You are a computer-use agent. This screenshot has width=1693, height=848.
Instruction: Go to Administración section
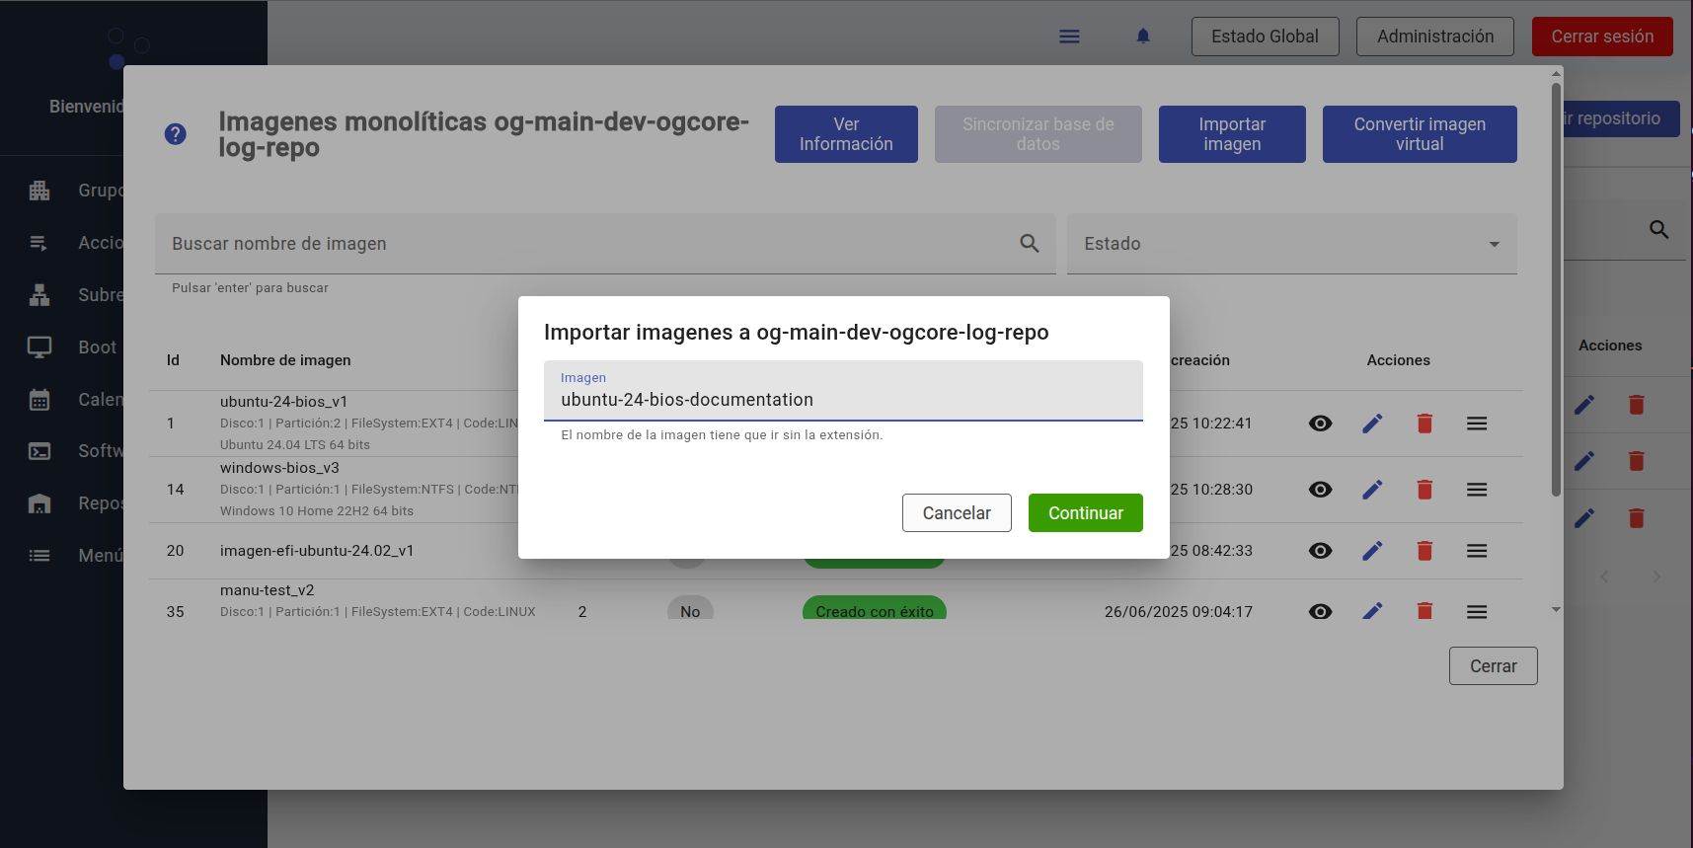pyautogui.click(x=1434, y=37)
